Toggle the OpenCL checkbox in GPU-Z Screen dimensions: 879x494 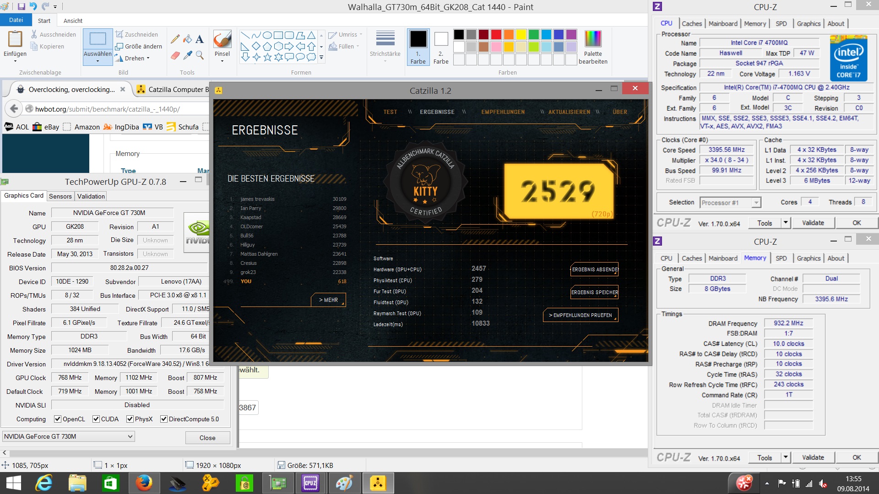point(58,419)
